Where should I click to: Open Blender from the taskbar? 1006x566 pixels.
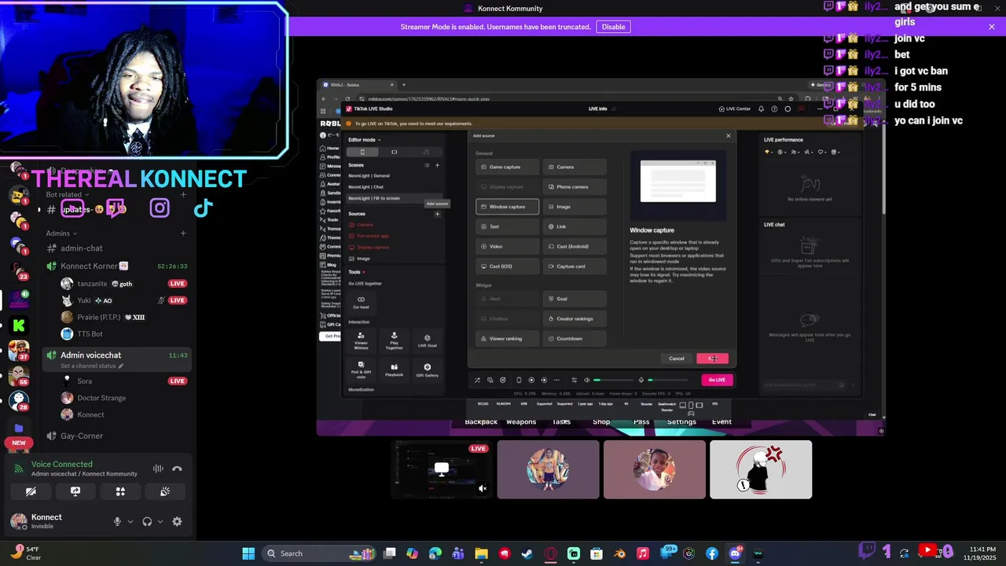(620, 553)
